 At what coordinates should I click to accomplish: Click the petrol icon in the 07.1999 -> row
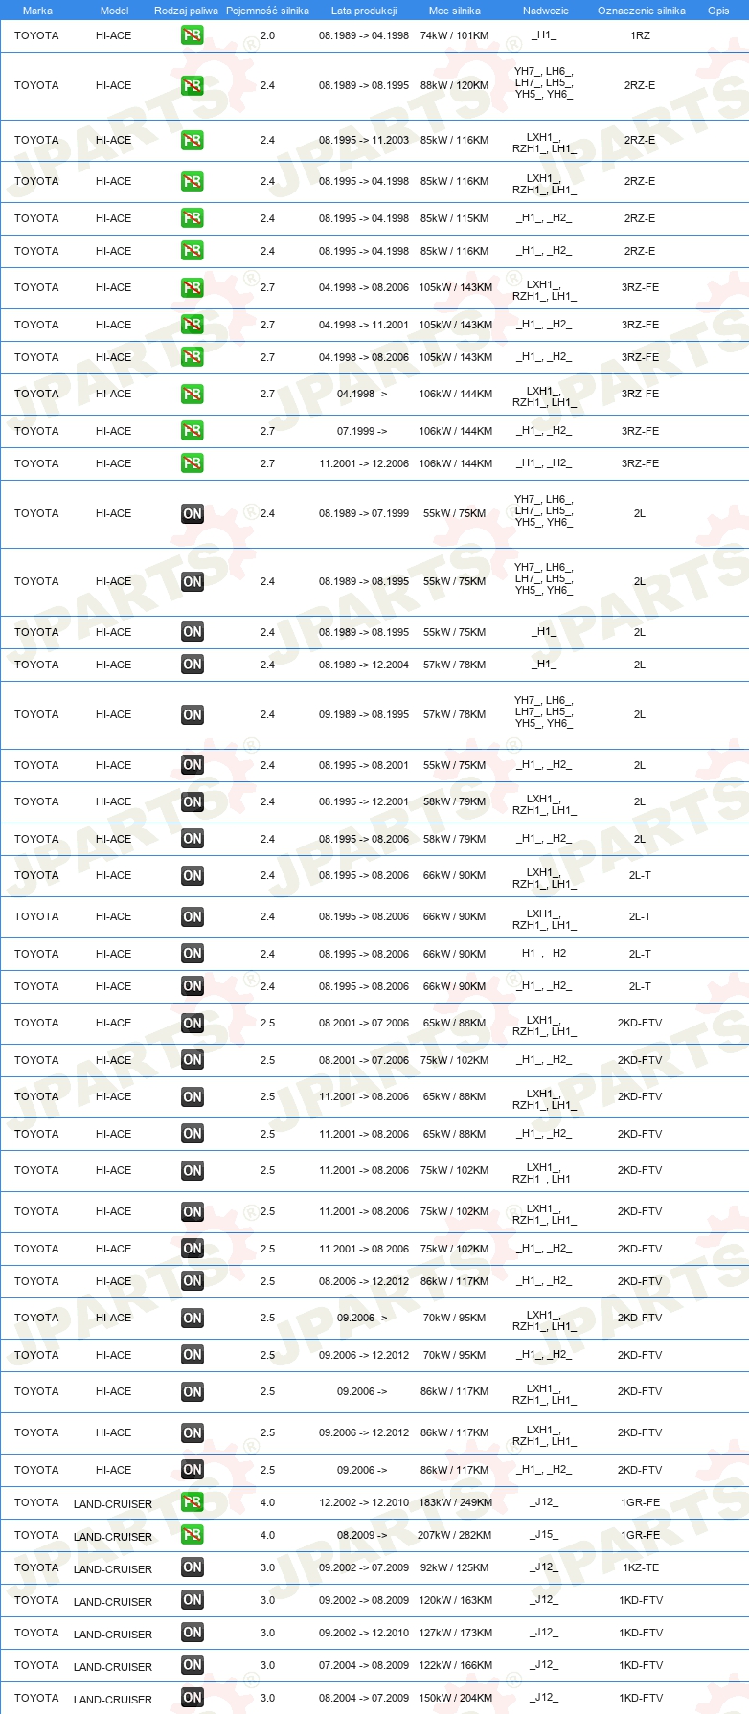[x=193, y=431]
